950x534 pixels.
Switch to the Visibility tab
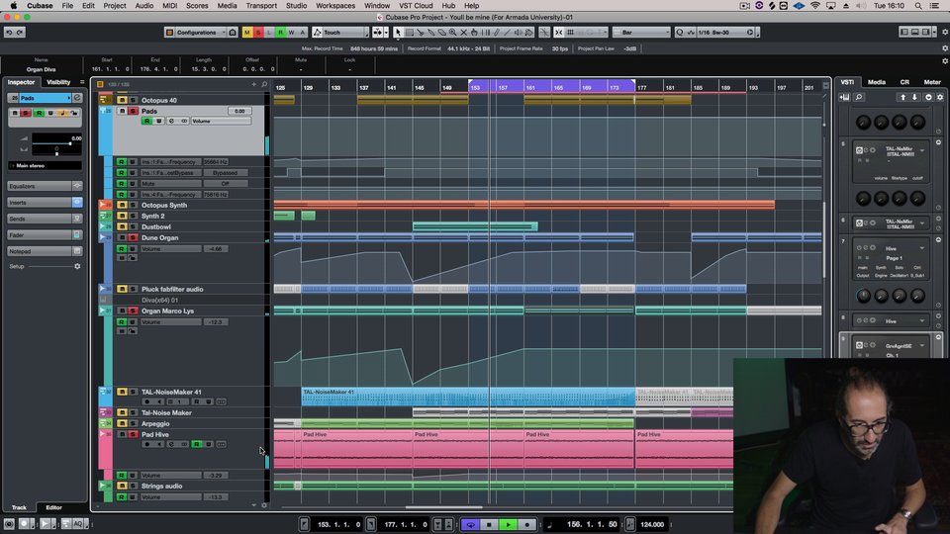pos(58,82)
